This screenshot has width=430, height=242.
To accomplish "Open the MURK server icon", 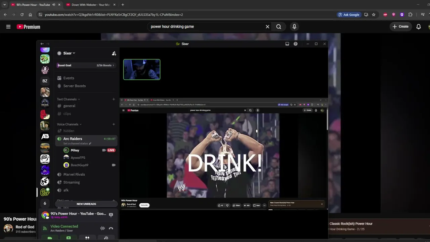I will 45,103.
